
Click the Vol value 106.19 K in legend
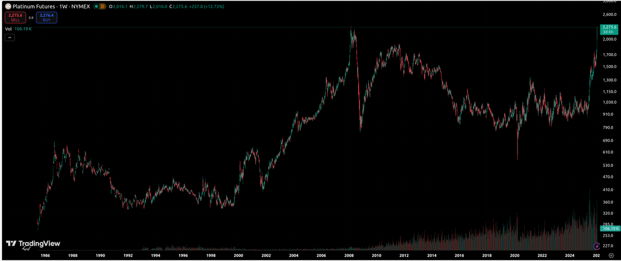click(23, 29)
